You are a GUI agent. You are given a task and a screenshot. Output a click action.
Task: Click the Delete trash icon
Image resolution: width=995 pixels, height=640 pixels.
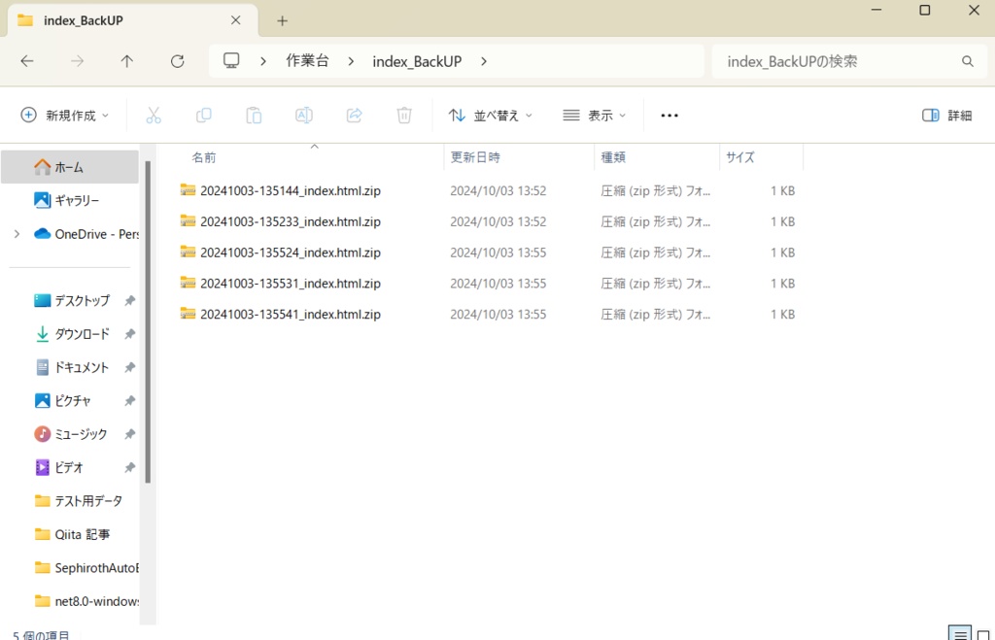404,115
